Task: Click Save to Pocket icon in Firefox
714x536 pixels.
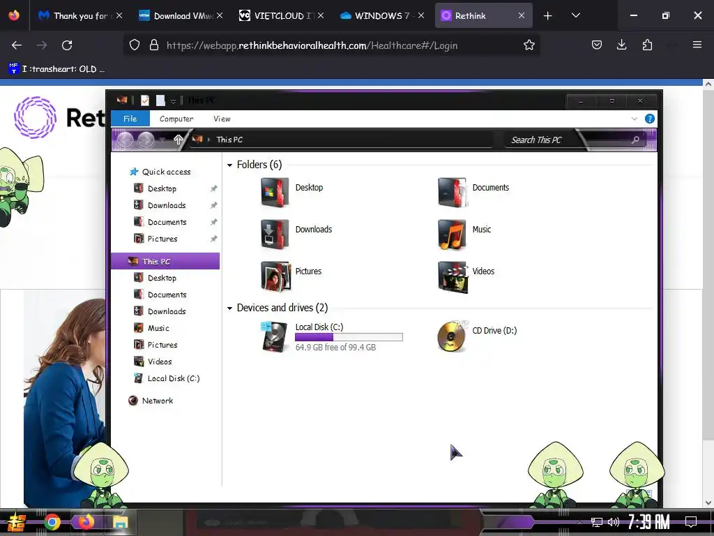Action: pos(597,45)
